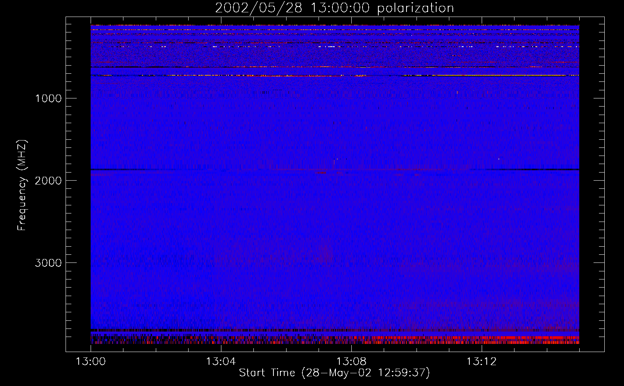Click the 13:00 time tick label
624x386 pixels.
tap(91, 362)
